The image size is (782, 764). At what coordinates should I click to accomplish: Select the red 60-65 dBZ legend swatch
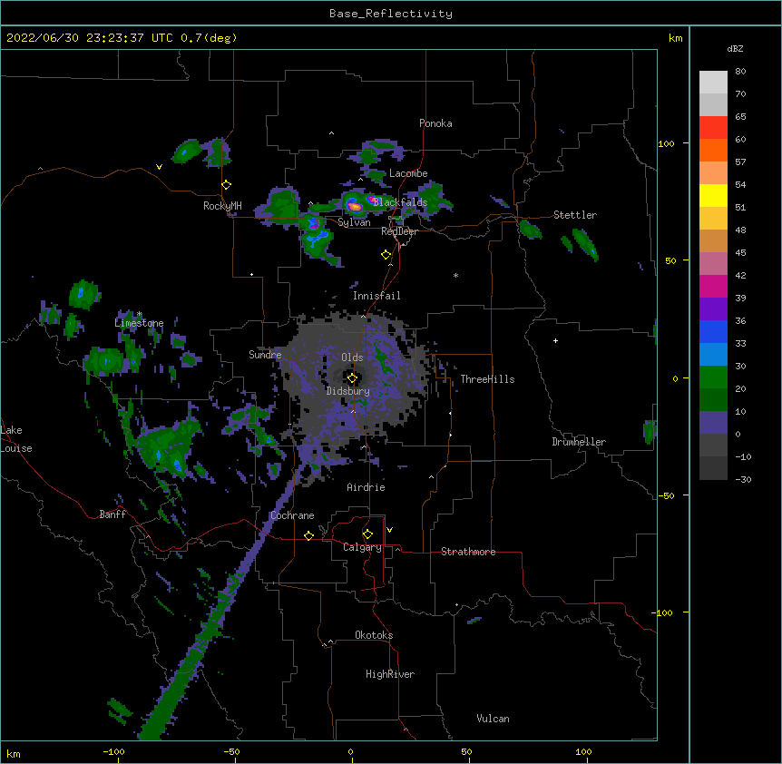(x=713, y=128)
